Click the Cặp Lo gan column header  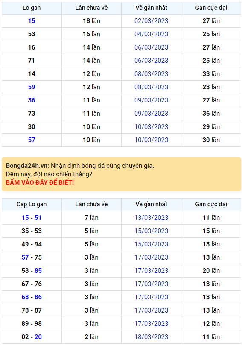tap(32, 205)
